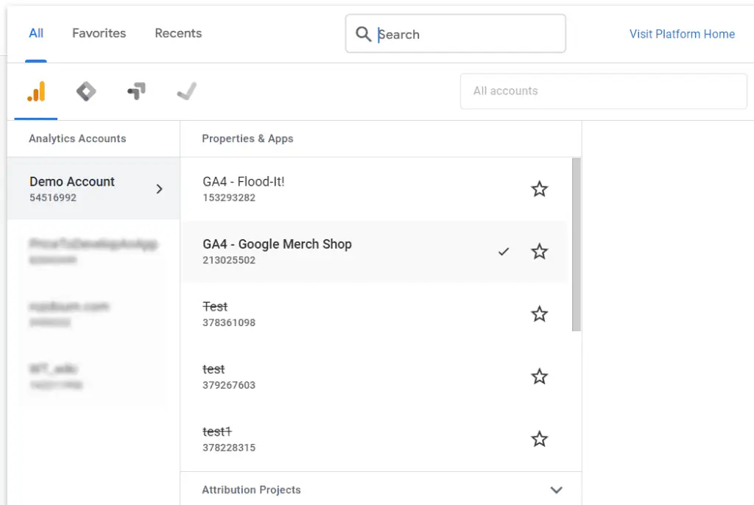Expand Demo Account with the chevron arrow
Image resolution: width=754 pixels, height=505 pixels.
tap(159, 189)
